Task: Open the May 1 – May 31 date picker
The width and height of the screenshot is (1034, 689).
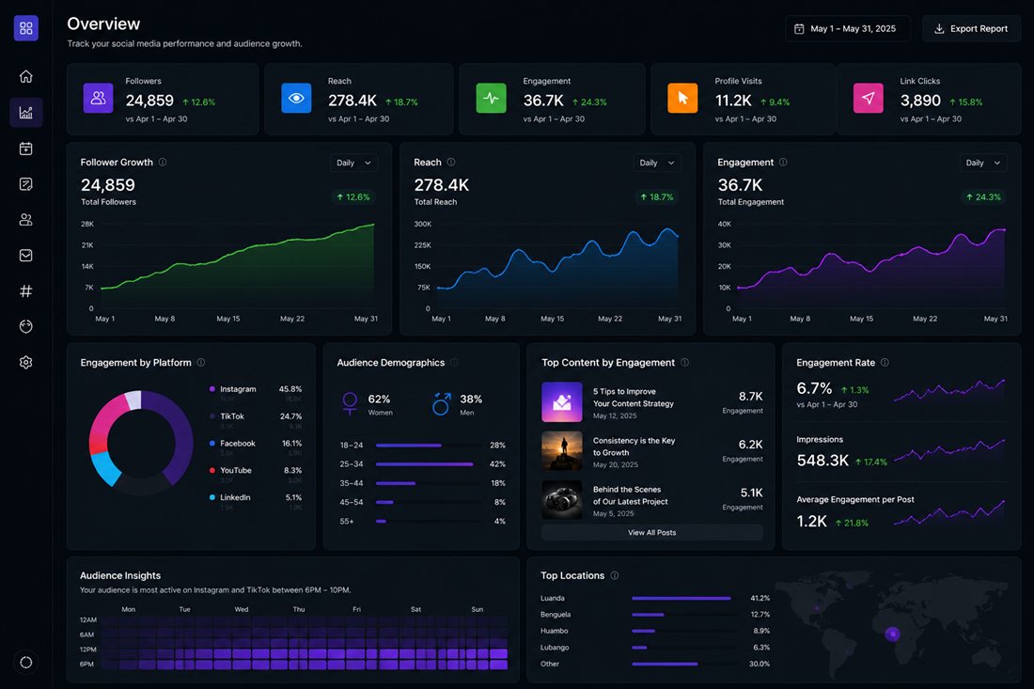Action: [x=847, y=29]
